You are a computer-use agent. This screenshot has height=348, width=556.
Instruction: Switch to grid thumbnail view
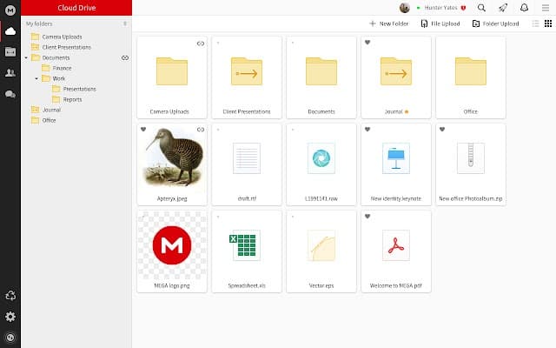[x=548, y=23]
